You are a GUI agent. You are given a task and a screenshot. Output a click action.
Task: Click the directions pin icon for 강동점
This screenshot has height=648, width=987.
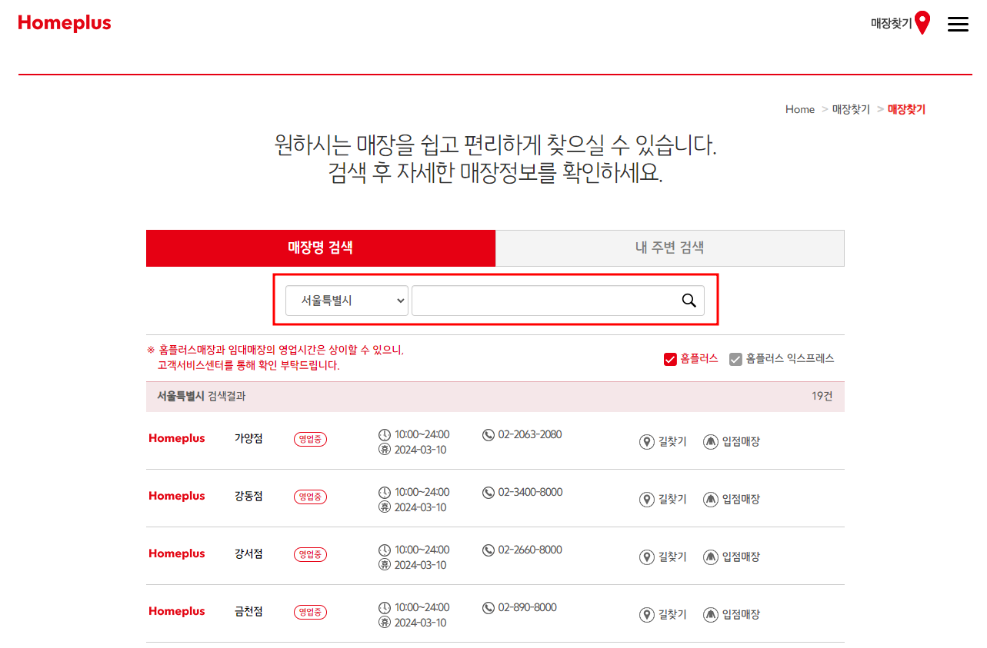(647, 500)
